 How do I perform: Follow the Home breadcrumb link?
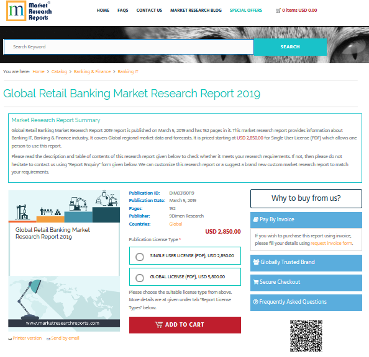(39, 72)
